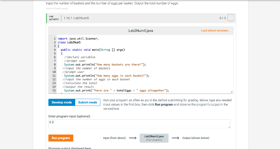Open Load default template link
This screenshot has width=280, height=149.
pyautogui.click(x=215, y=31)
